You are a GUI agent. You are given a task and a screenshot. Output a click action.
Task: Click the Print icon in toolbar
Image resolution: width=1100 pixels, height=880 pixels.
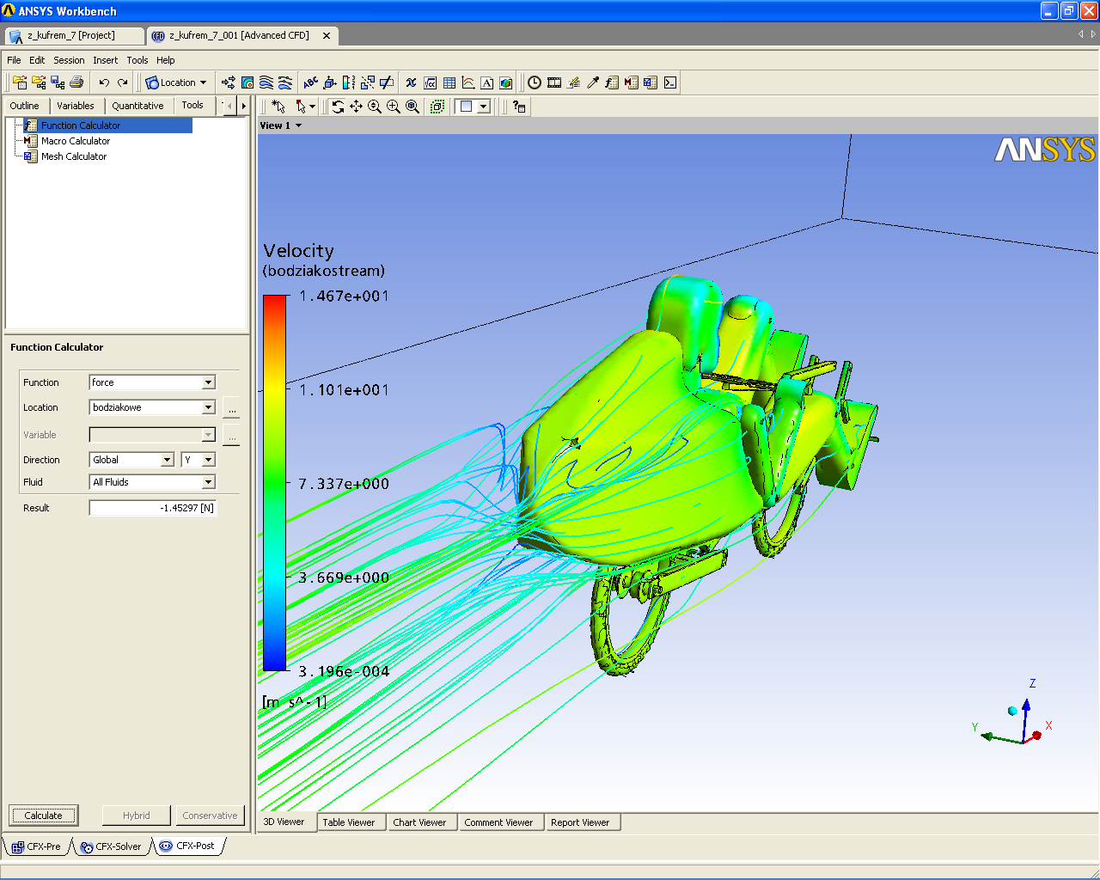(76, 82)
